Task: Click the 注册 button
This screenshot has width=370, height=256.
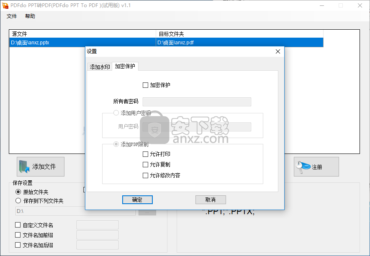Action: (316, 166)
